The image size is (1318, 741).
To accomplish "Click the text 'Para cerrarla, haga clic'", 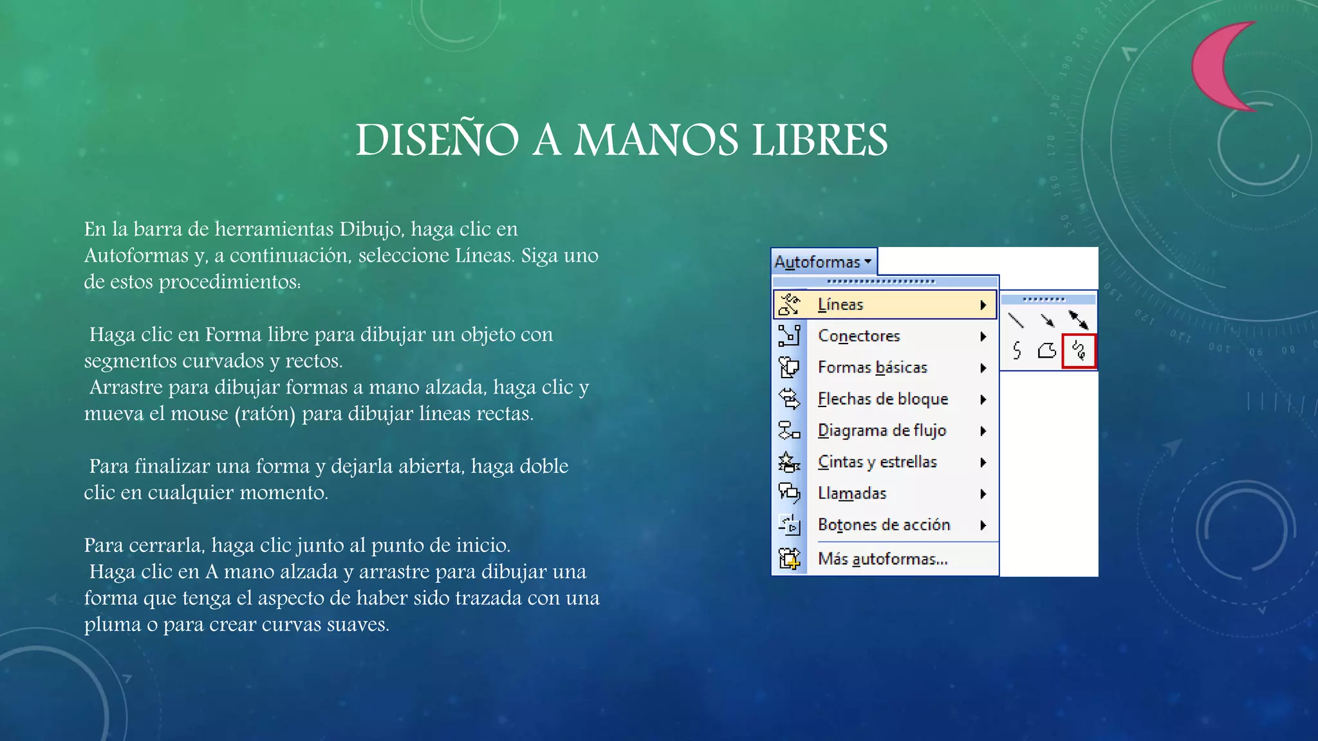I will [x=297, y=545].
